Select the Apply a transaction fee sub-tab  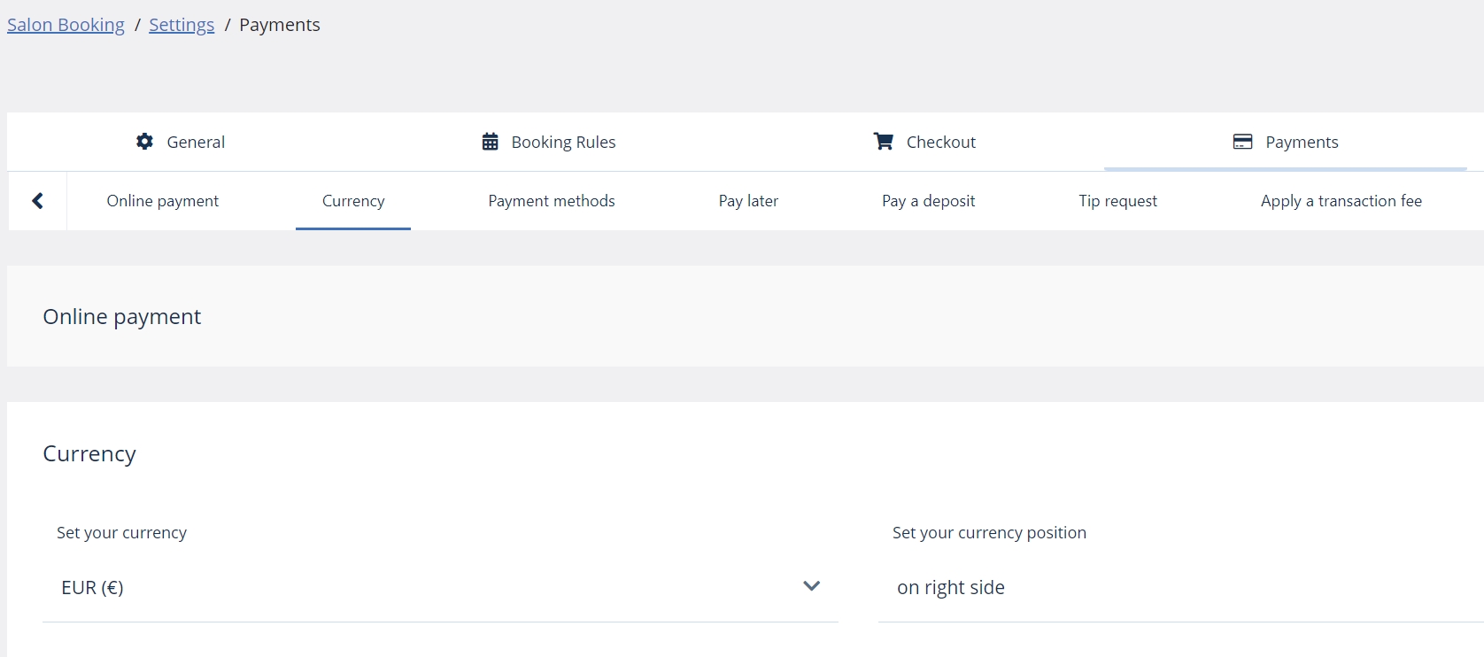(x=1341, y=201)
